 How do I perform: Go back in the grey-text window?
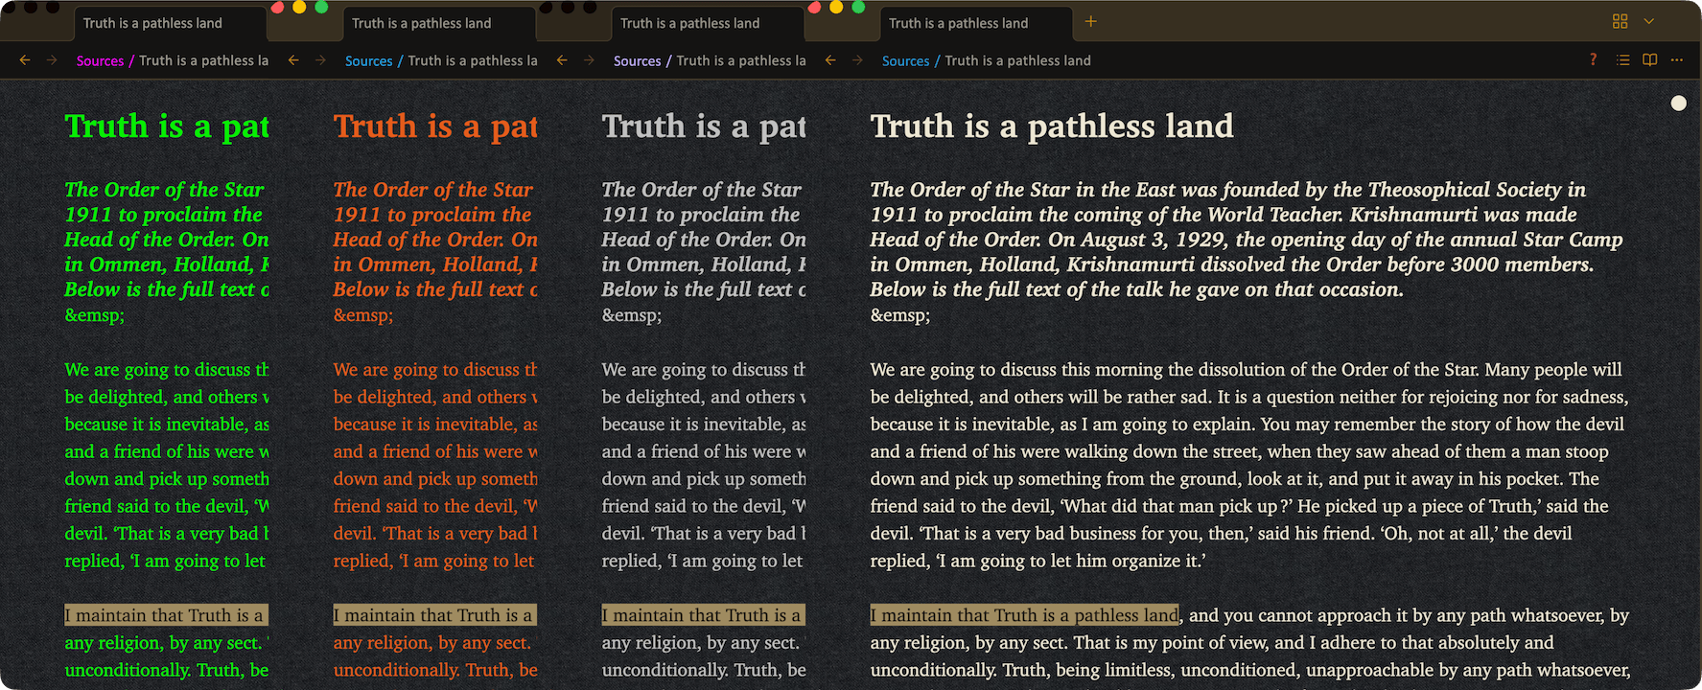pos(562,60)
